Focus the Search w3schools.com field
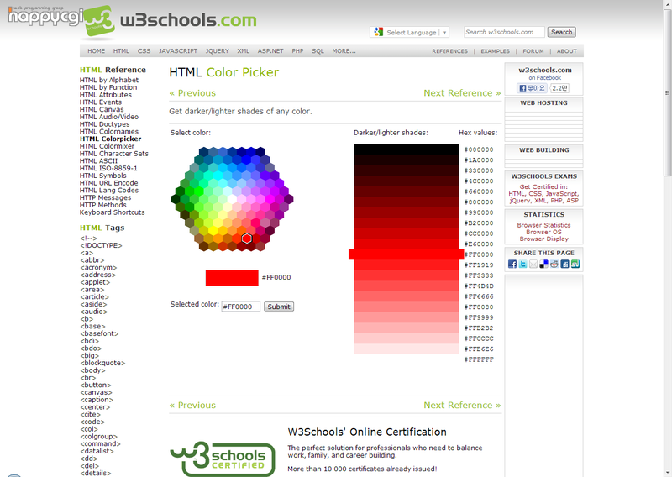The width and height of the screenshot is (672, 477). [x=504, y=32]
